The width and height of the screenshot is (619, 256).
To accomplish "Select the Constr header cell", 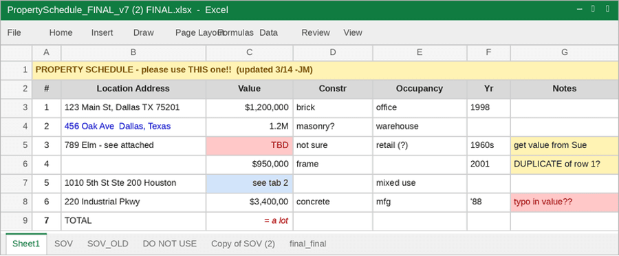I will 333,89.
